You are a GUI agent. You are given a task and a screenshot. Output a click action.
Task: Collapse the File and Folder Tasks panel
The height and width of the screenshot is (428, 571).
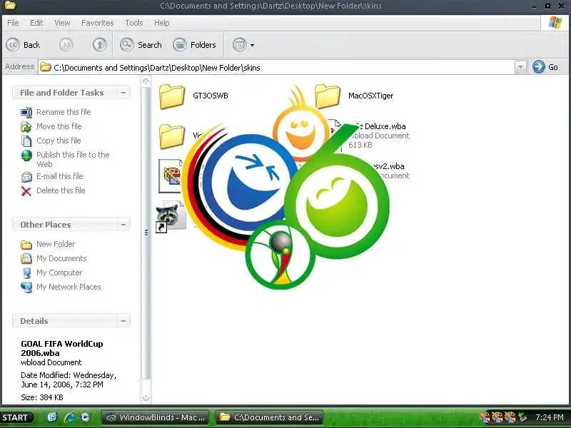tap(123, 93)
